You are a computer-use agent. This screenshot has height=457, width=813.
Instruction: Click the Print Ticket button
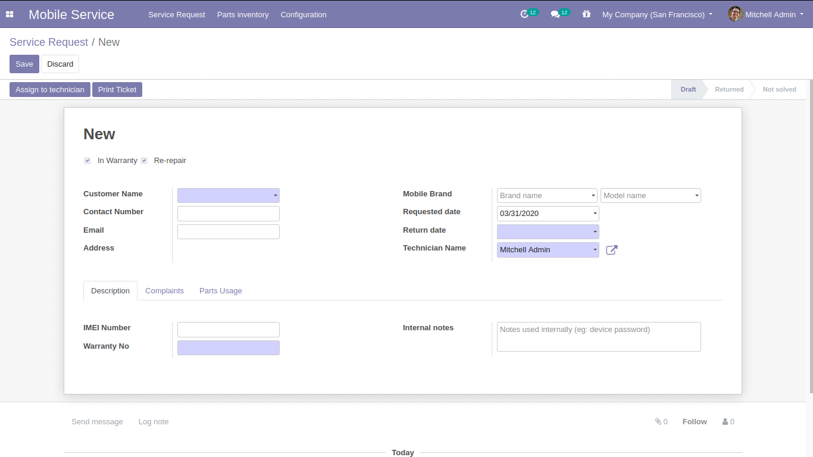(117, 90)
